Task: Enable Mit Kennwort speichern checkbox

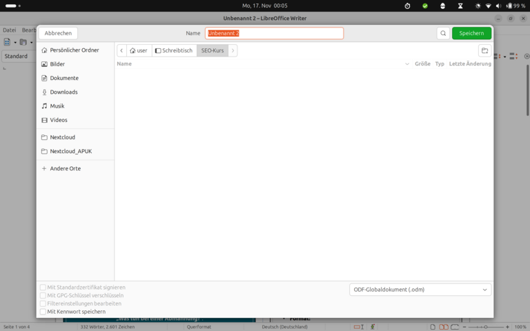Action: pyautogui.click(x=43, y=312)
